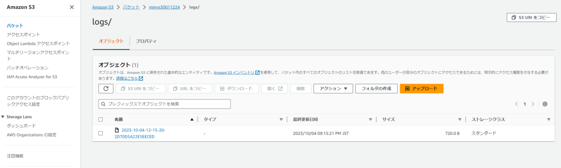Click the スタンダード storage class cell
This screenshot has width=561, height=168.
point(484,133)
